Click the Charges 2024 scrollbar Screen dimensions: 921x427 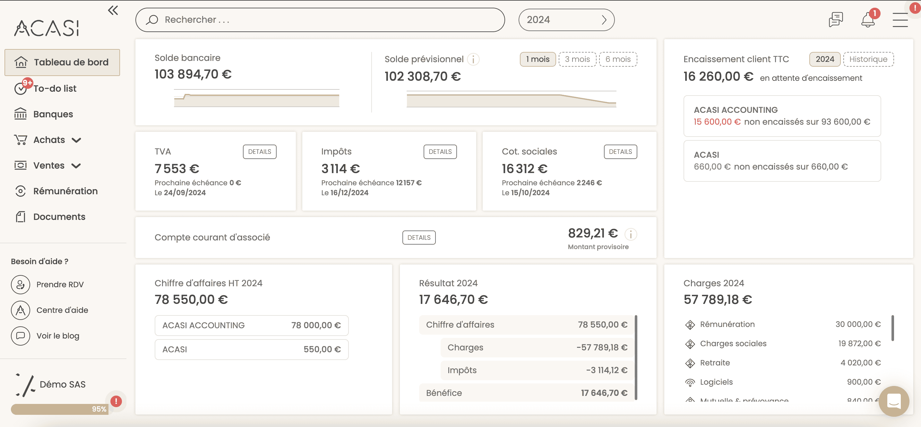[892, 328]
